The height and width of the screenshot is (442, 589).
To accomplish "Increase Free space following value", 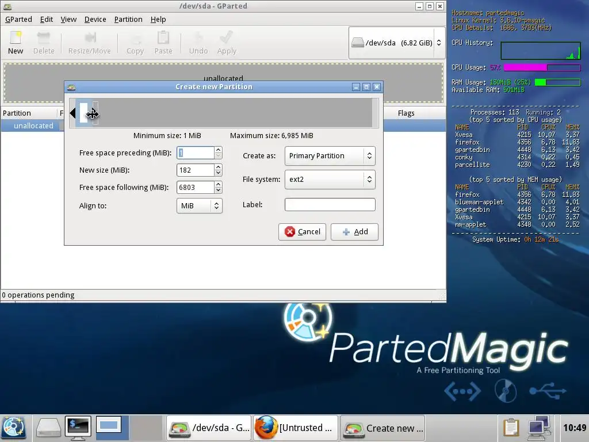I will point(218,184).
